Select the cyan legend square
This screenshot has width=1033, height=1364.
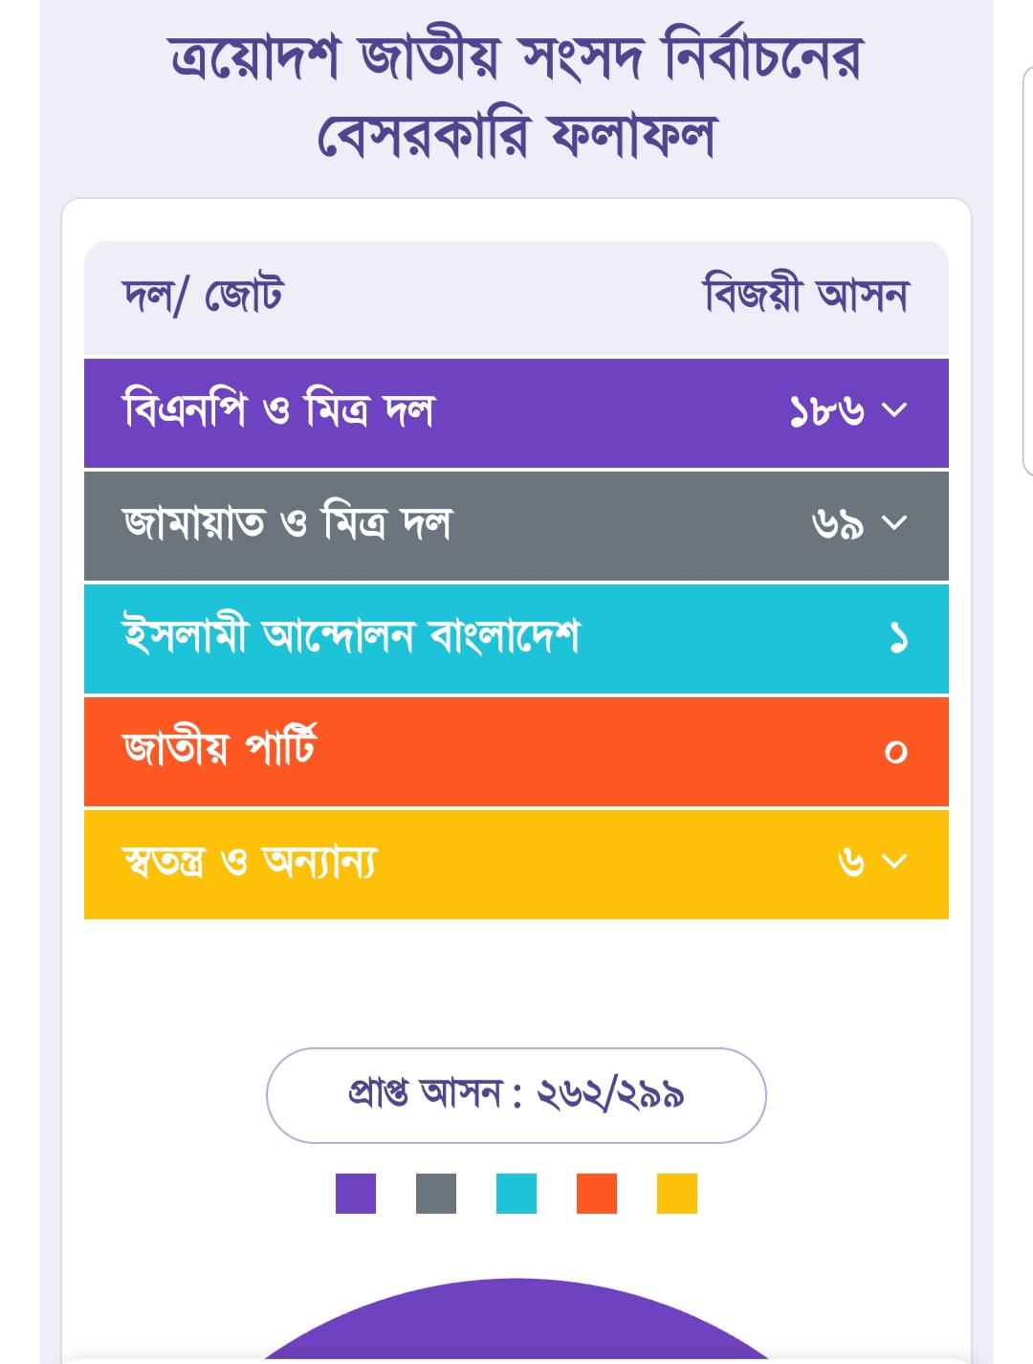coord(516,1194)
